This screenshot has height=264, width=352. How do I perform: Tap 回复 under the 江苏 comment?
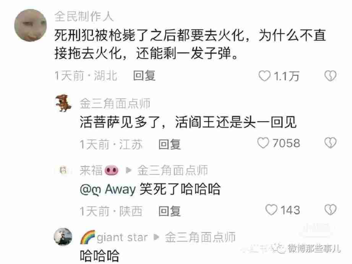point(169,144)
